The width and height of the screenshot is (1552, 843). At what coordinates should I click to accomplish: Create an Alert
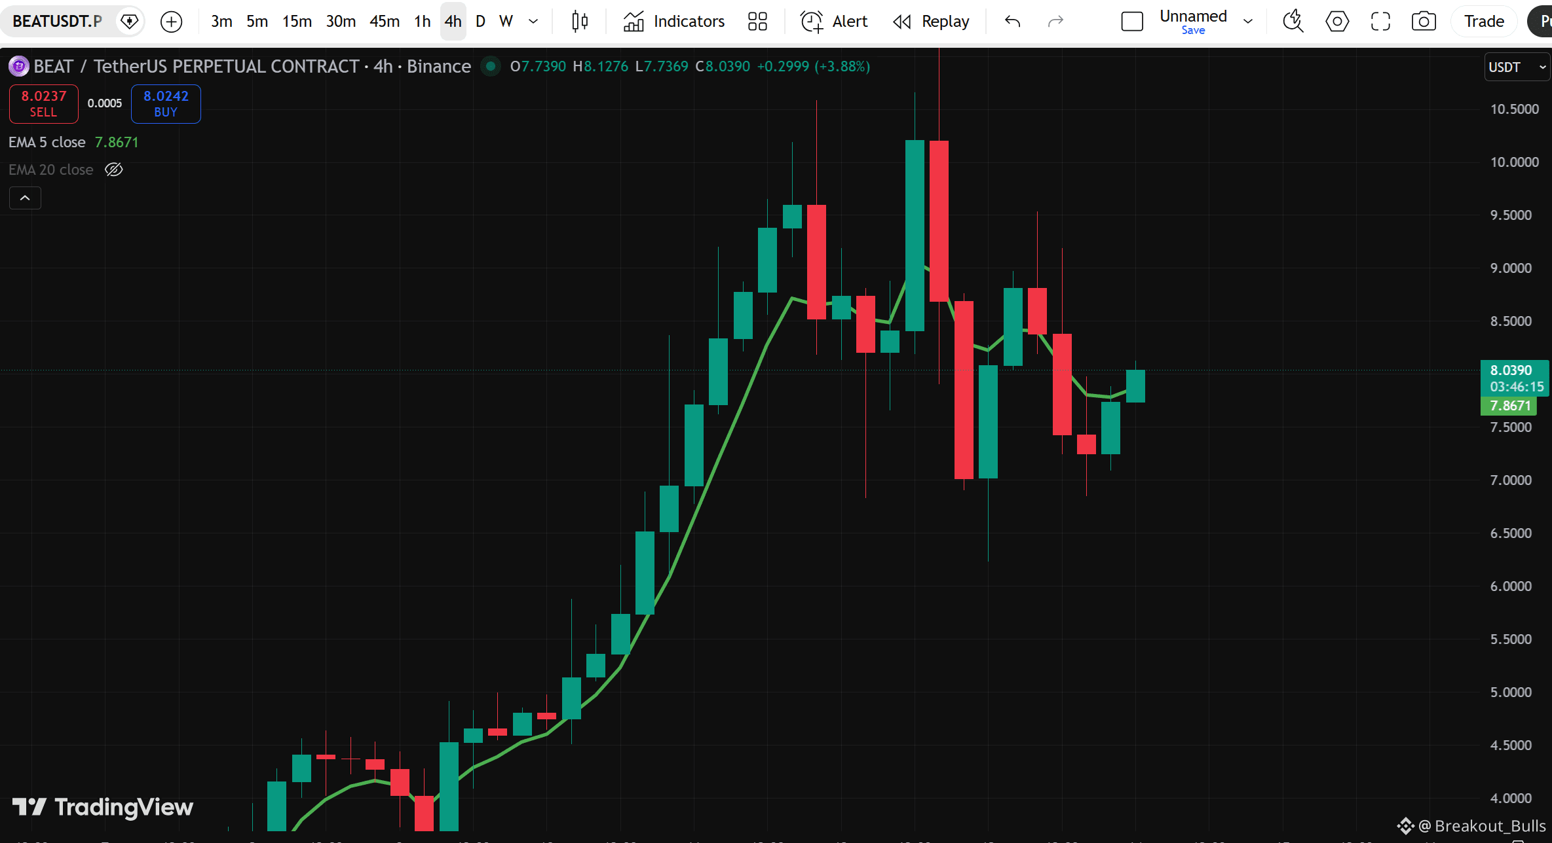[834, 22]
